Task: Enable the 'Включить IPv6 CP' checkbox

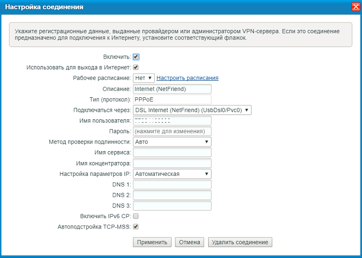Action: [136, 216]
